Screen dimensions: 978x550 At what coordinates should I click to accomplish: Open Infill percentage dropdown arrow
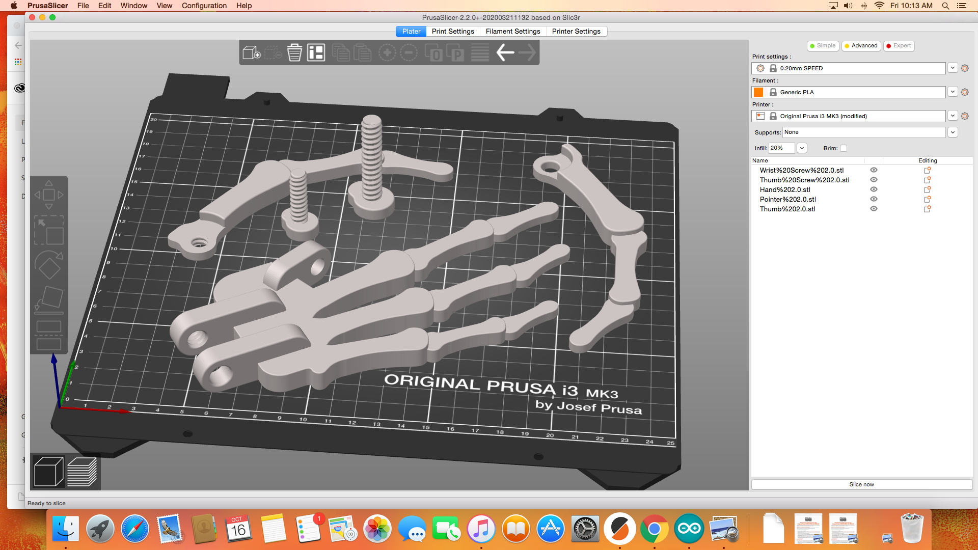coord(802,148)
